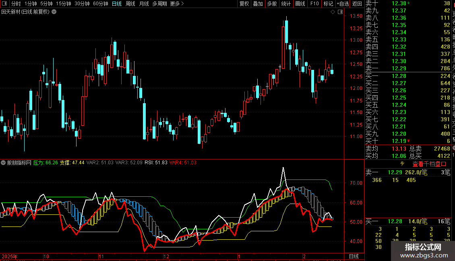Toggle the side panel icon beside the diamond
The image size is (455, 261).
click(340, 12)
